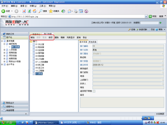Image resolution: width=167 pixels, height=125 pixels.
Task: Open the 我的工作 panel
Action: [x=15, y=34]
